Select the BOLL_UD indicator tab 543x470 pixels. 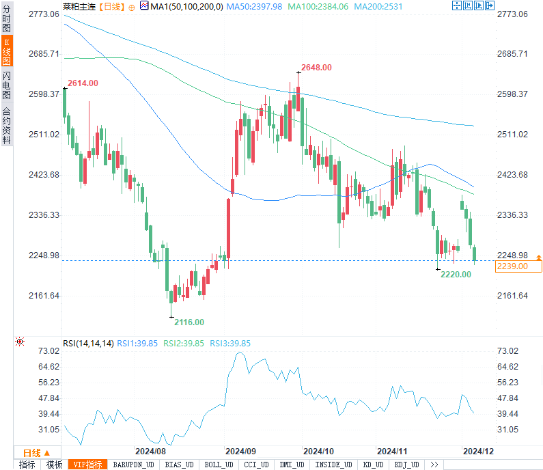click(219, 465)
